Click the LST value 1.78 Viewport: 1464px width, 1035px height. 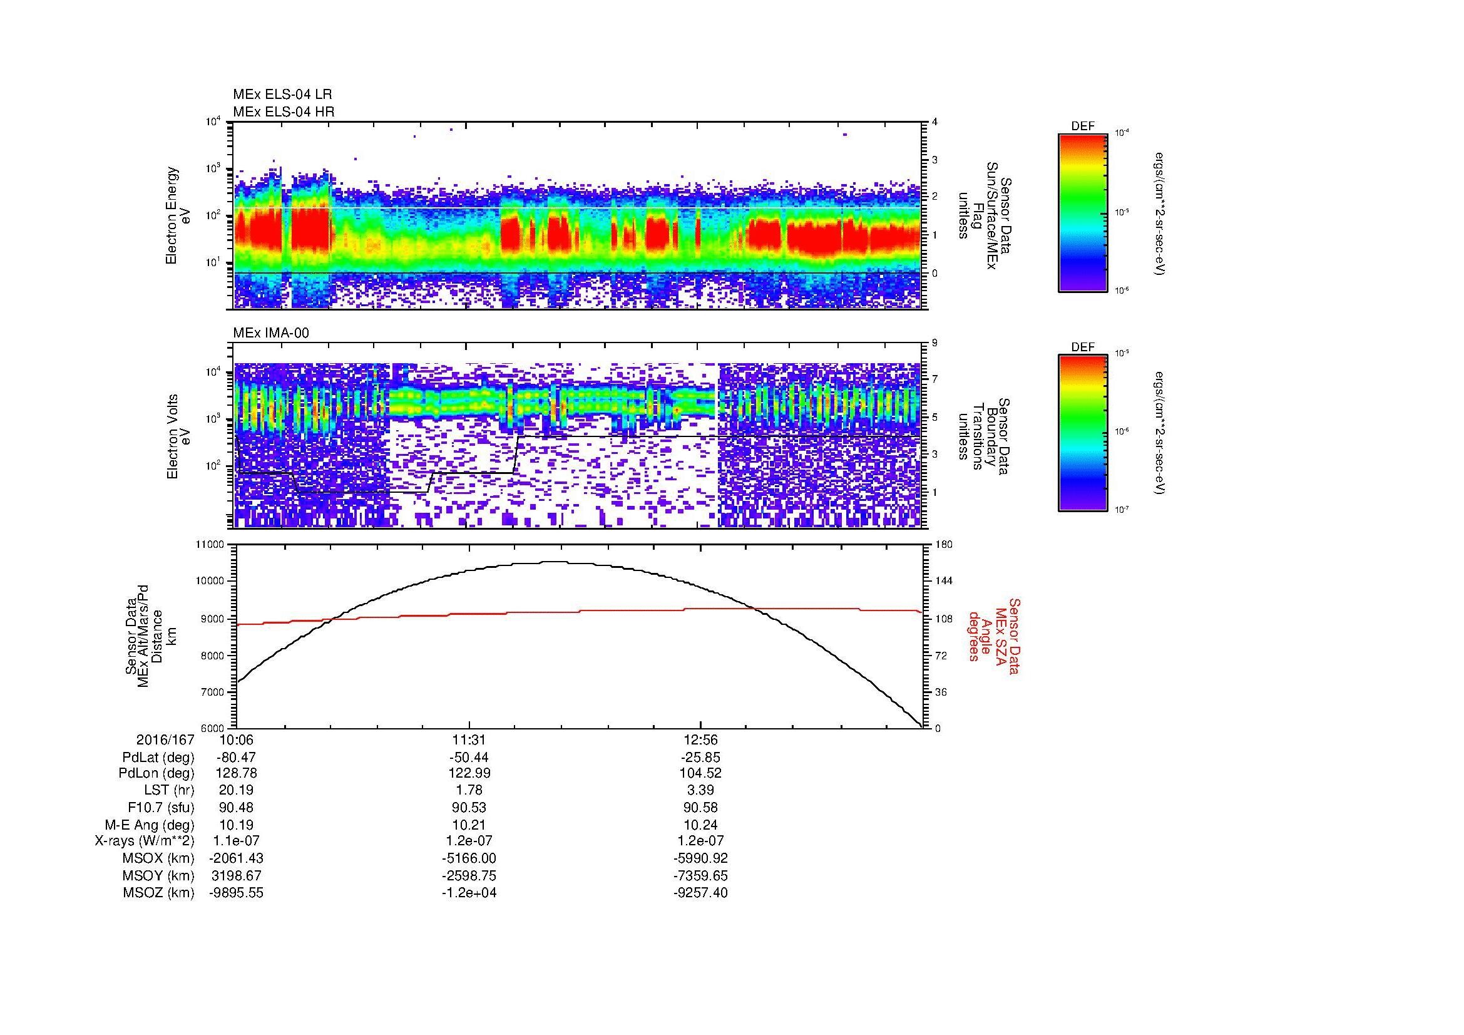point(469,791)
